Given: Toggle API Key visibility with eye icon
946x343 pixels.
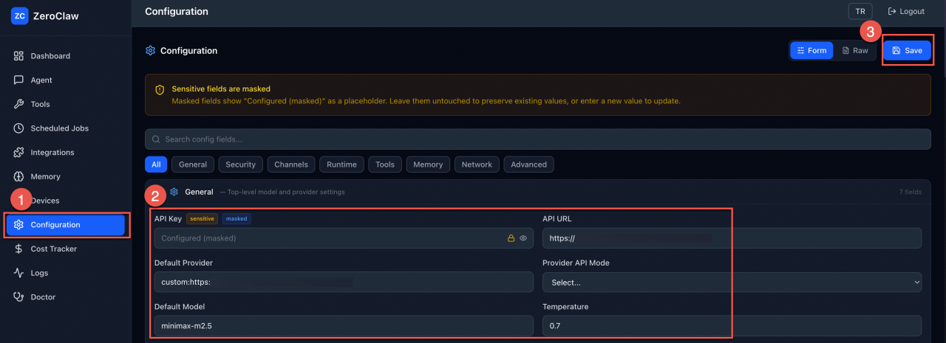Looking at the screenshot, I should (x=523, y=238).
